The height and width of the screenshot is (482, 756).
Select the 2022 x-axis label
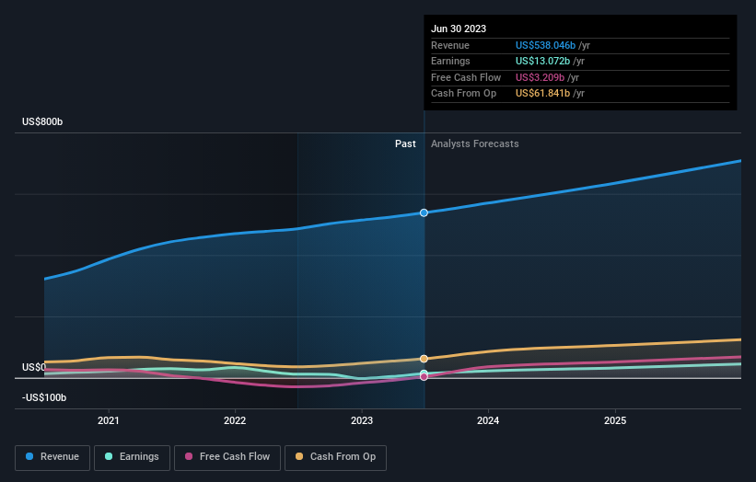pos(235,420)
